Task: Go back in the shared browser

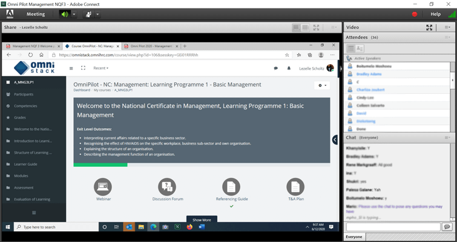Action: point(9,54)
